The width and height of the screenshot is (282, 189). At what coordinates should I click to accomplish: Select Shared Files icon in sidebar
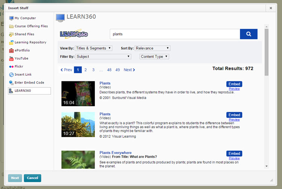click(11, 34)
